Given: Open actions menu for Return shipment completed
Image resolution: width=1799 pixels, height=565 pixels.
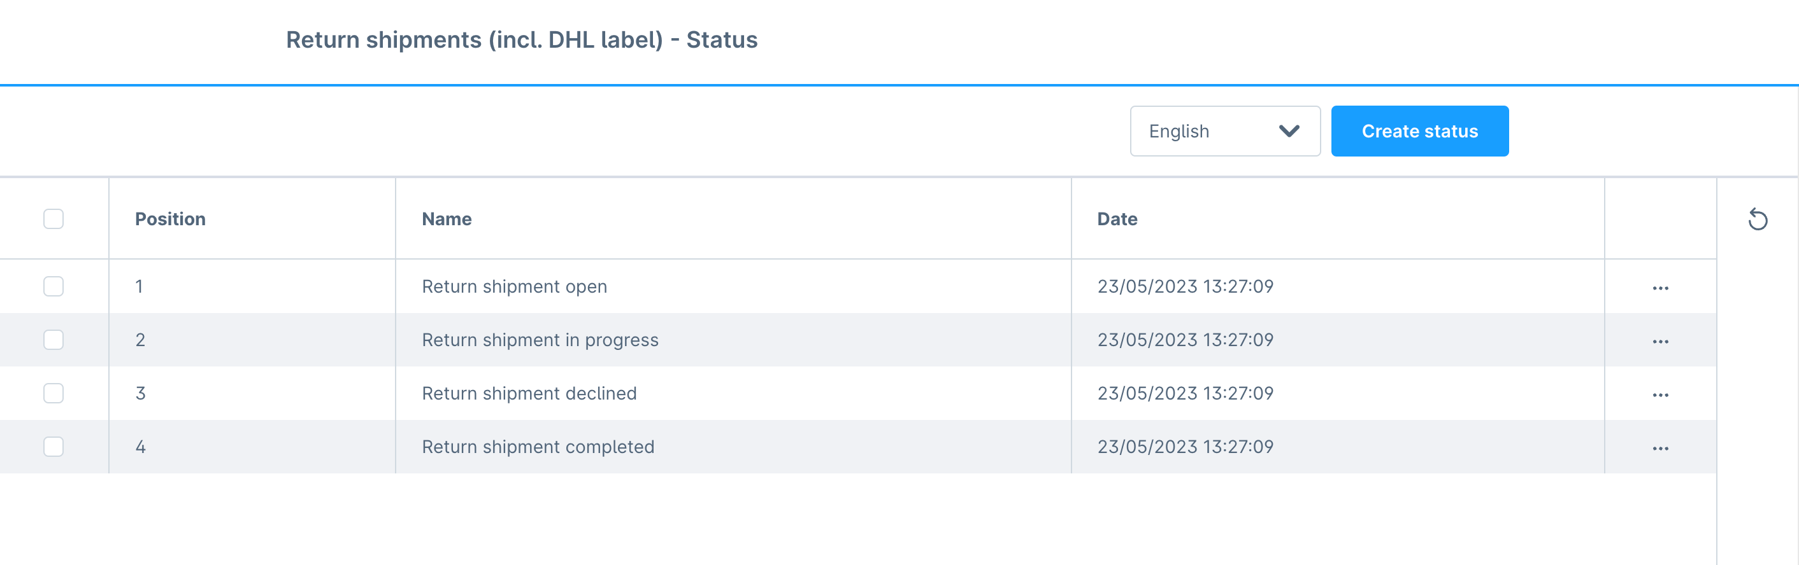Looking at the screenshot, I should point(1660,448).
